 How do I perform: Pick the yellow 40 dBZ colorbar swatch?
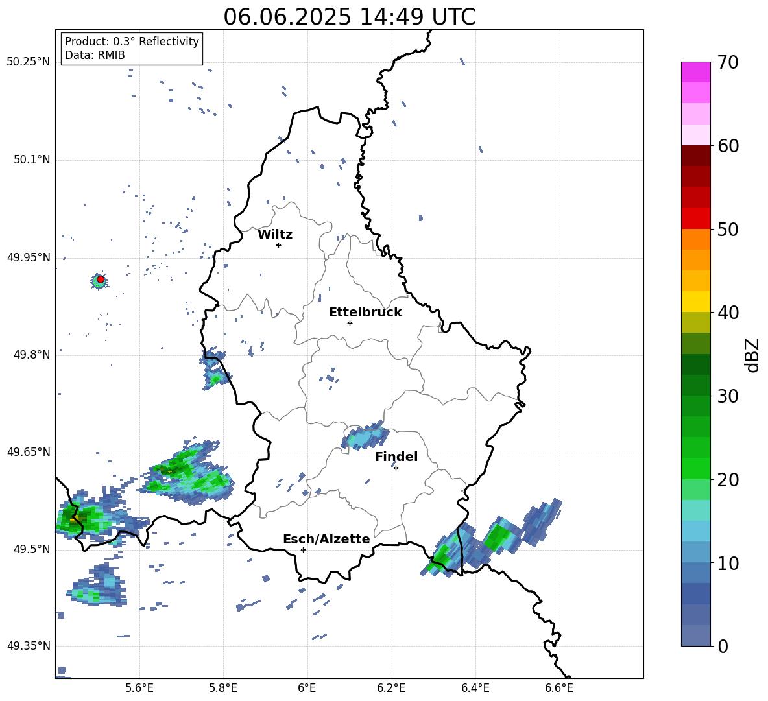[696, 302]
